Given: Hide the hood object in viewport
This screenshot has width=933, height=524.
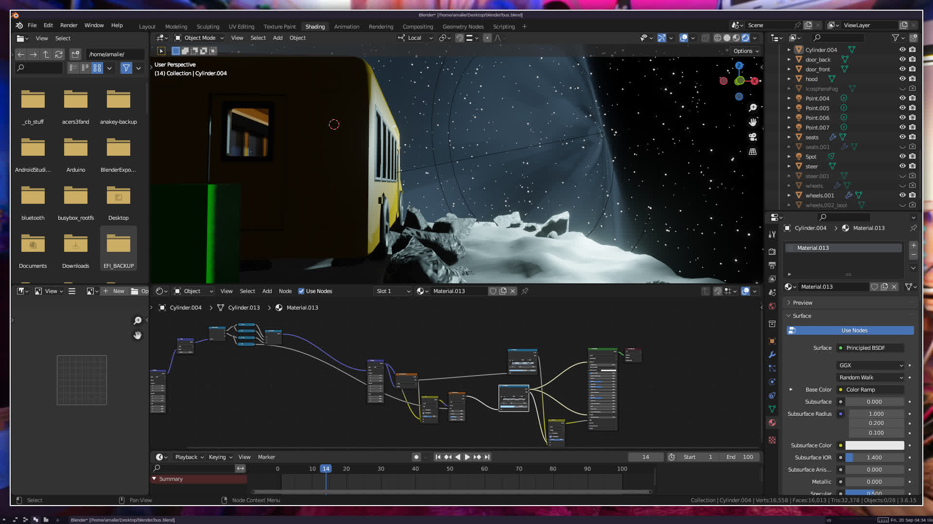Looking at the screenshot, I should [902, 79].
